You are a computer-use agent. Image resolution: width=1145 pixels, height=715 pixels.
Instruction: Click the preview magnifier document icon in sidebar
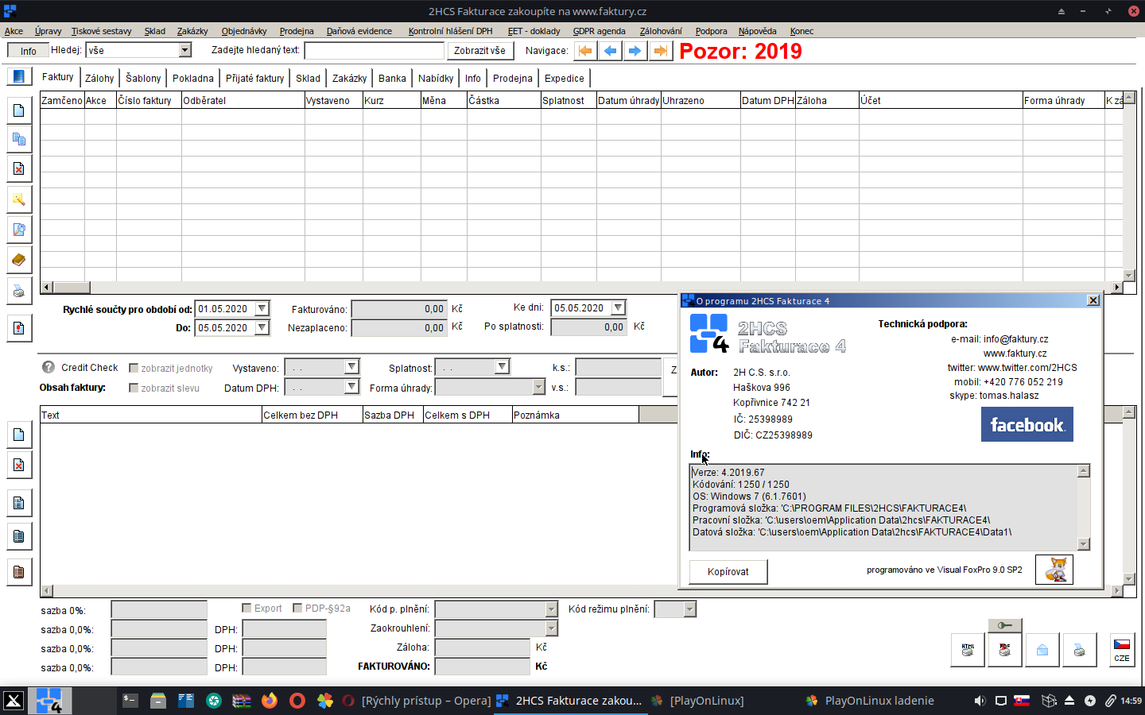pyautogui.click(x=19, y=230)
